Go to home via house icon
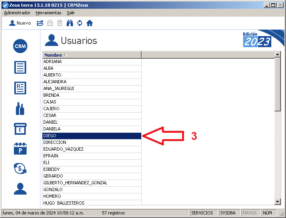This screenshot has height=218, width=286. pyautogui.click(x=90, y=23)
